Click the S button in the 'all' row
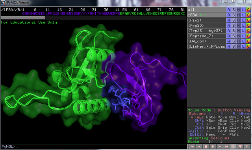The height and width of the screenshot is (150, 252). pyautogui.click(x=233, y=10)
